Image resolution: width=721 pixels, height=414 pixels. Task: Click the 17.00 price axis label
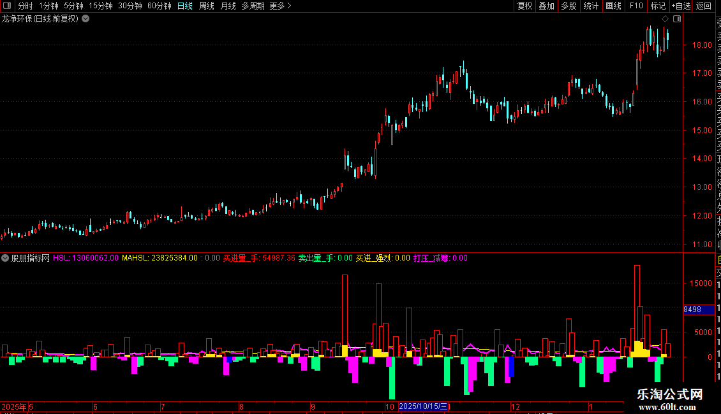(x=702, y=73)
